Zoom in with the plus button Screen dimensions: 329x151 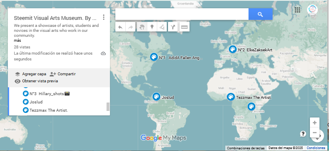(314, 122)
